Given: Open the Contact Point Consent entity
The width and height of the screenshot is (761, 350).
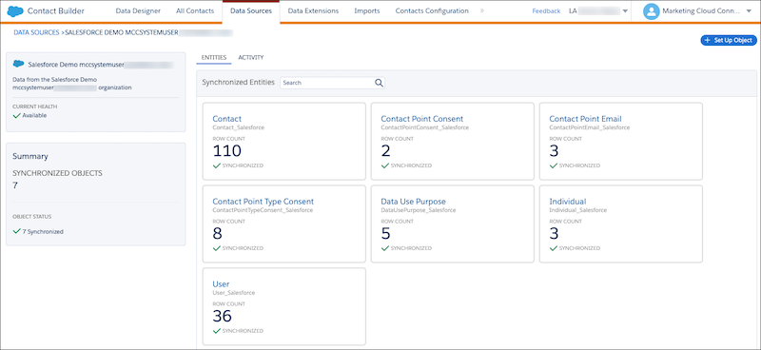Looking at the screenshot, I should pyautogui.click(x=421, y=119).
